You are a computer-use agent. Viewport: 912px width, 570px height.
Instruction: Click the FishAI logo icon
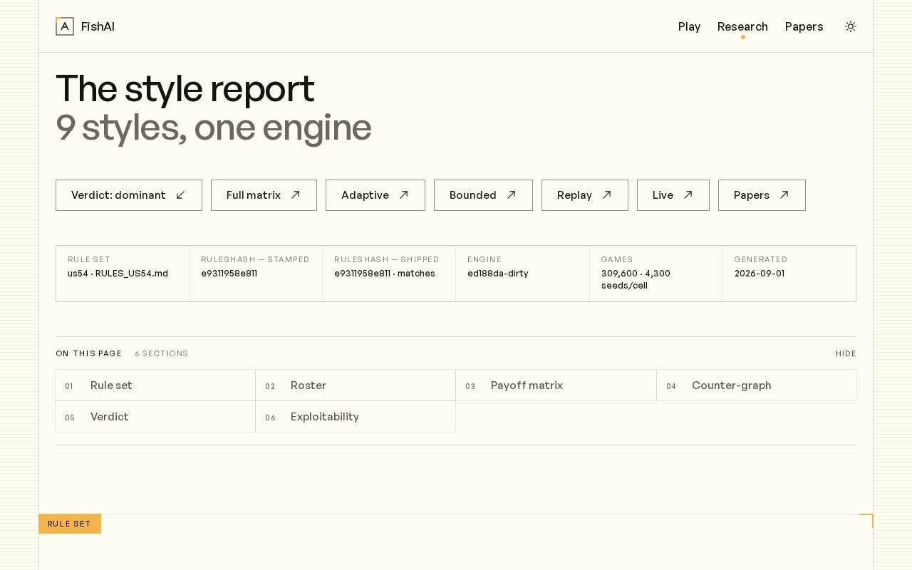pos(65,26)
